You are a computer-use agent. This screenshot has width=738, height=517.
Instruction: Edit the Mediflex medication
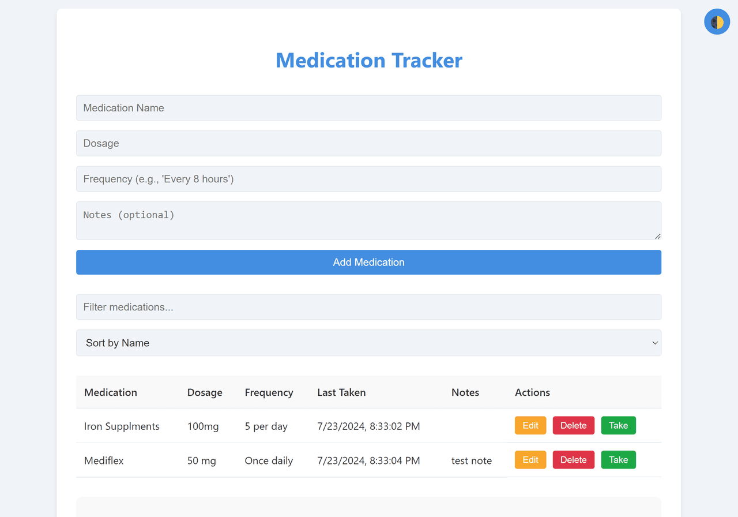[530, 460]
